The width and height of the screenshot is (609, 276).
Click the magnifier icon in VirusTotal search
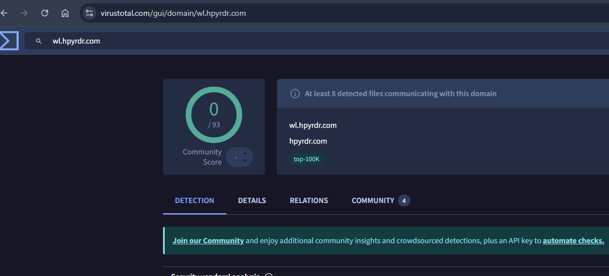coord(39,41)
